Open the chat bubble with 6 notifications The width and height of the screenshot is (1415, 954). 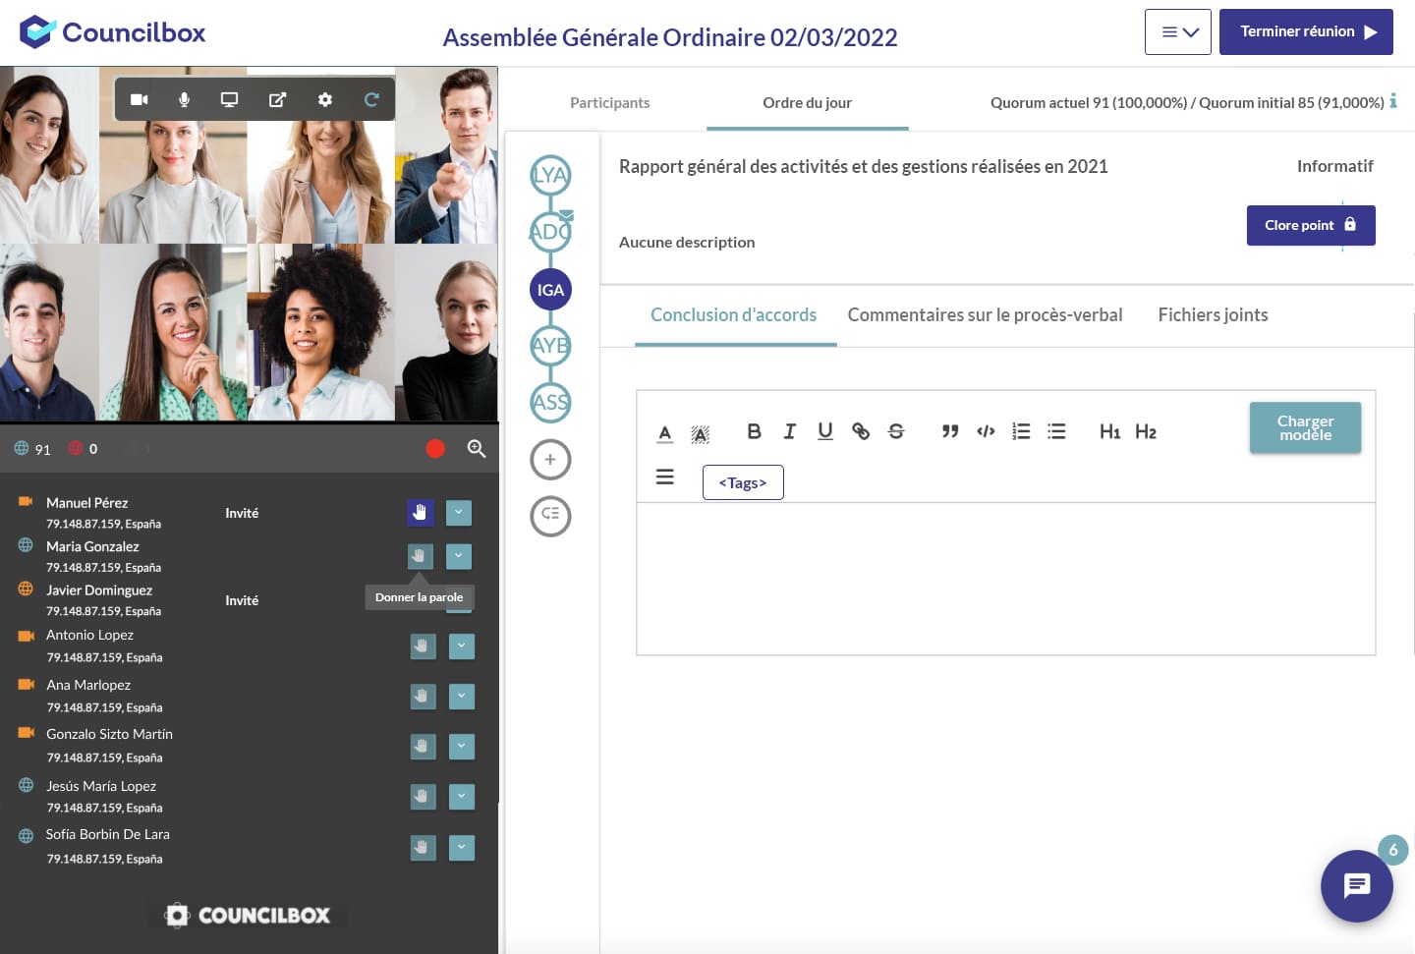point(1356,885)
